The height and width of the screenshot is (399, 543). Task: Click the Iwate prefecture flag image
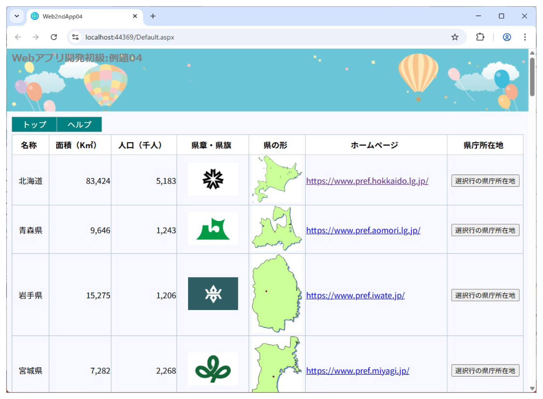click(213, 293)
